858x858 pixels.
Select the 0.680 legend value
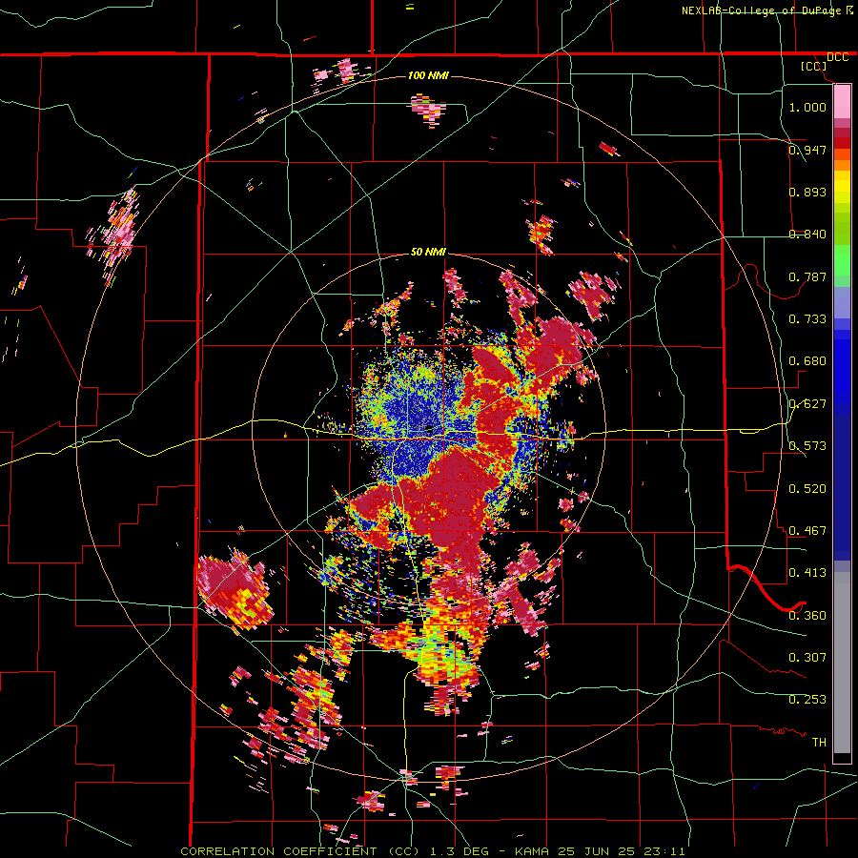point(807,361)
